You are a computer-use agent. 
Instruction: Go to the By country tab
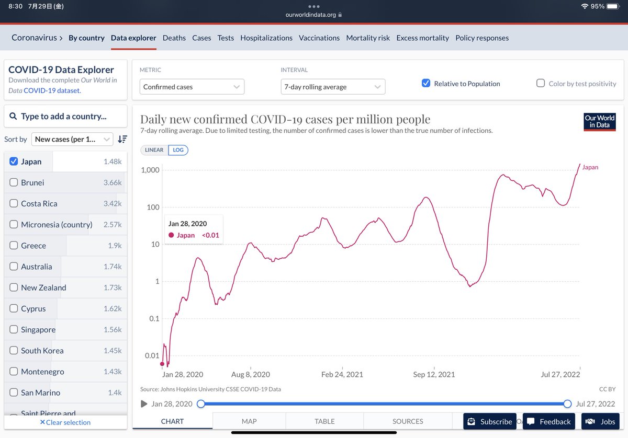(x=86, y=38)
